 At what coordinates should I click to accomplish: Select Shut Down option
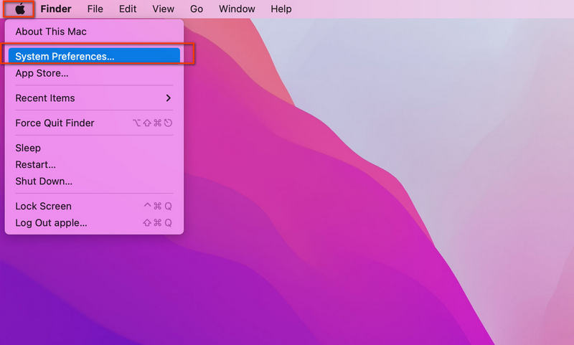[x=44, y=181]
